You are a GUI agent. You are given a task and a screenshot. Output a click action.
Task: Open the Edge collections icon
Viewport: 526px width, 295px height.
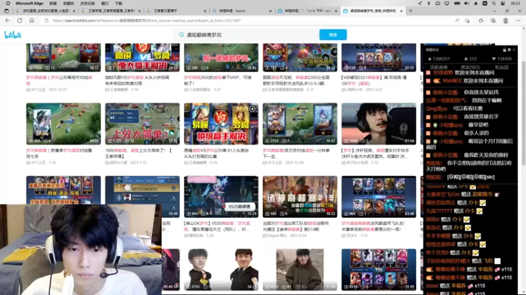(x=493, y=20)
